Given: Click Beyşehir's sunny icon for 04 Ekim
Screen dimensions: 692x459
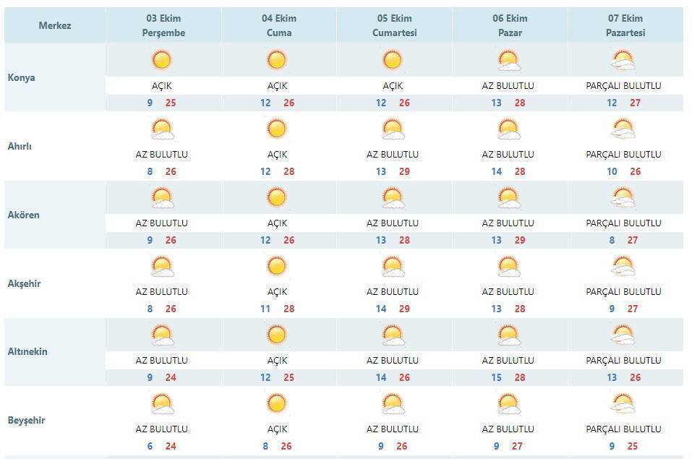Looking at the screenshot, I should 277,403.
